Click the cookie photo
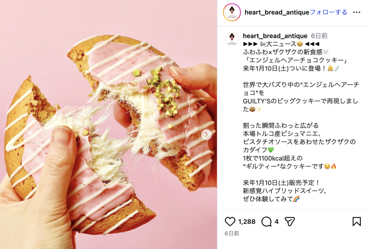The width and height of the screenshot is (369, 249). [x=108, y=125]
